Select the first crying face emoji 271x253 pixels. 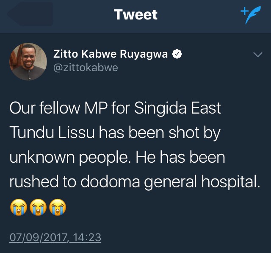[x=19, y=207]
